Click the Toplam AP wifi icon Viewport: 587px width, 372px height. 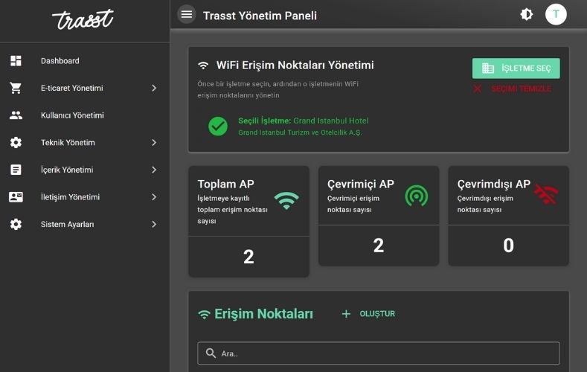click(x=286, y=200)
